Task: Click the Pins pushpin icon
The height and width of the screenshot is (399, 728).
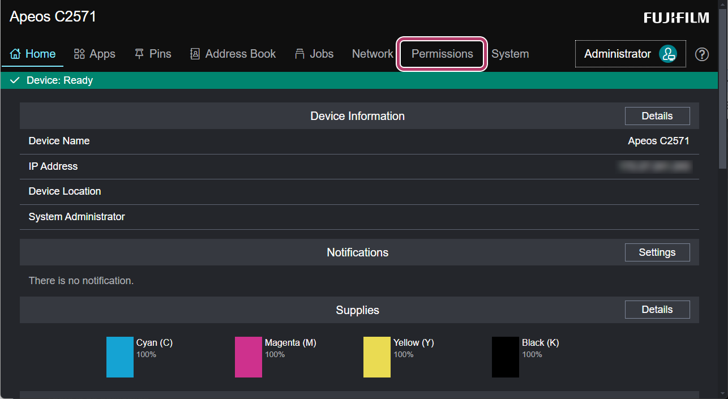Action: (139, 54)
